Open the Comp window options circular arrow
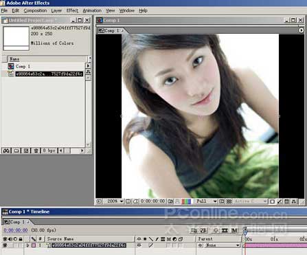This screenshot has height=255, width=307. (301, 30)
